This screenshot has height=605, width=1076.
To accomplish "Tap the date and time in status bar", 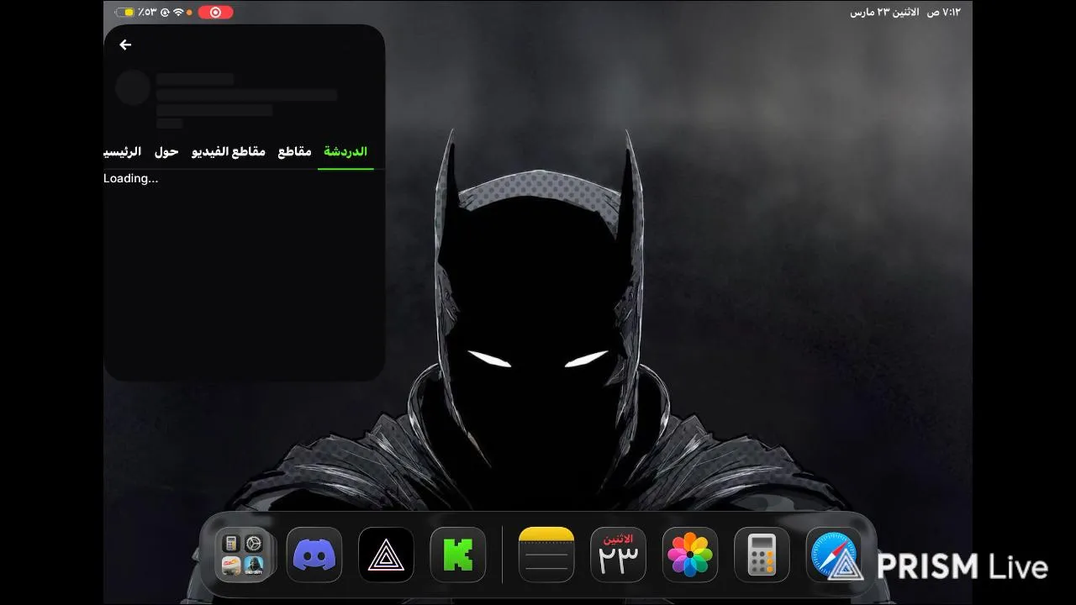I will tap(905, 12).
